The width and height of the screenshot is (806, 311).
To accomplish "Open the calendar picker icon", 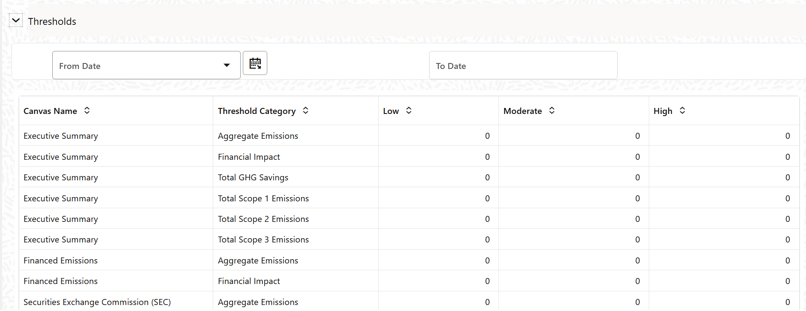I will tap(255, 63).
